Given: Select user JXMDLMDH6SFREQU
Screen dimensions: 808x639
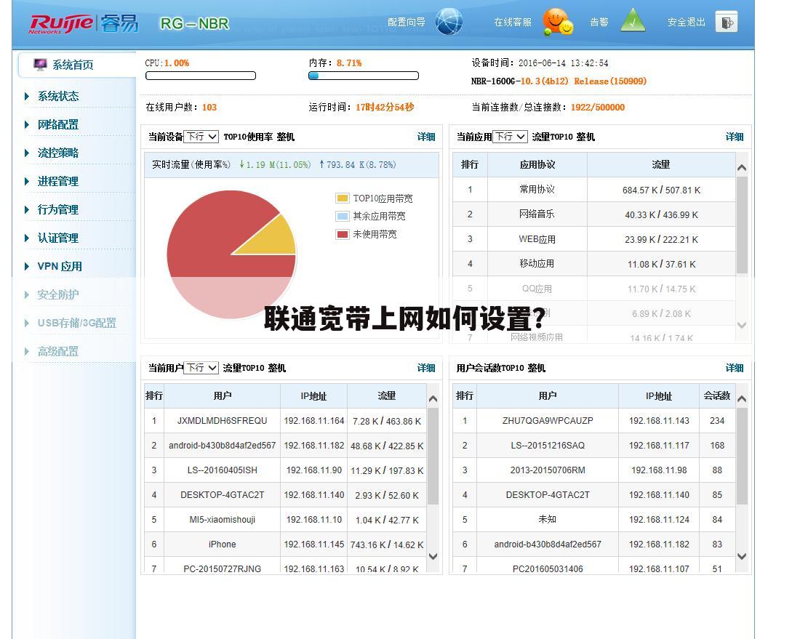Looking at the screenshot, I should tap(222, 421).
